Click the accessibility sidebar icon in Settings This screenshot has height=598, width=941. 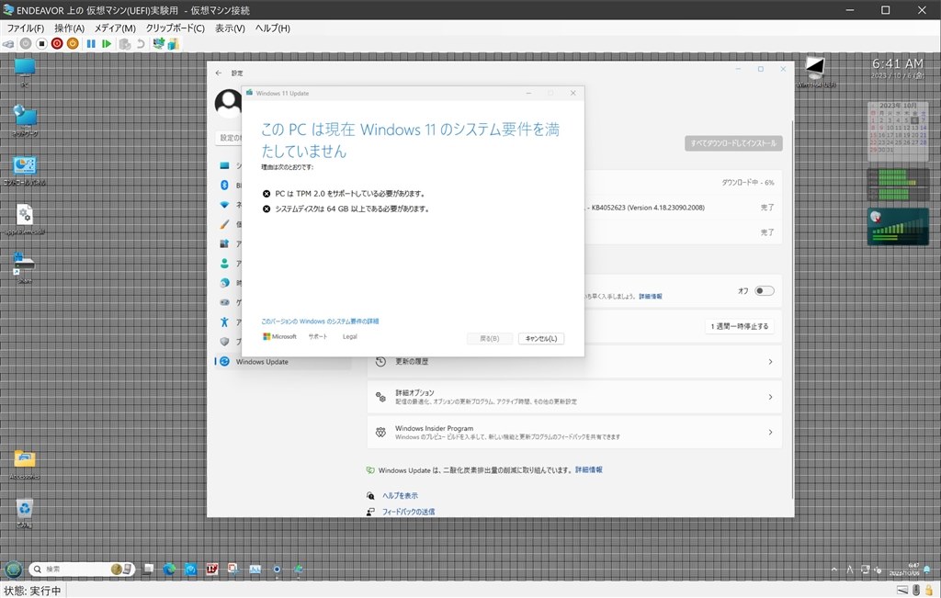[224, 322]
